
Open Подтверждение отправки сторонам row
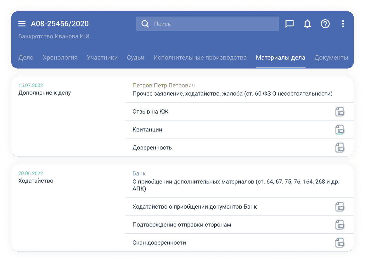tap(239, 225)
